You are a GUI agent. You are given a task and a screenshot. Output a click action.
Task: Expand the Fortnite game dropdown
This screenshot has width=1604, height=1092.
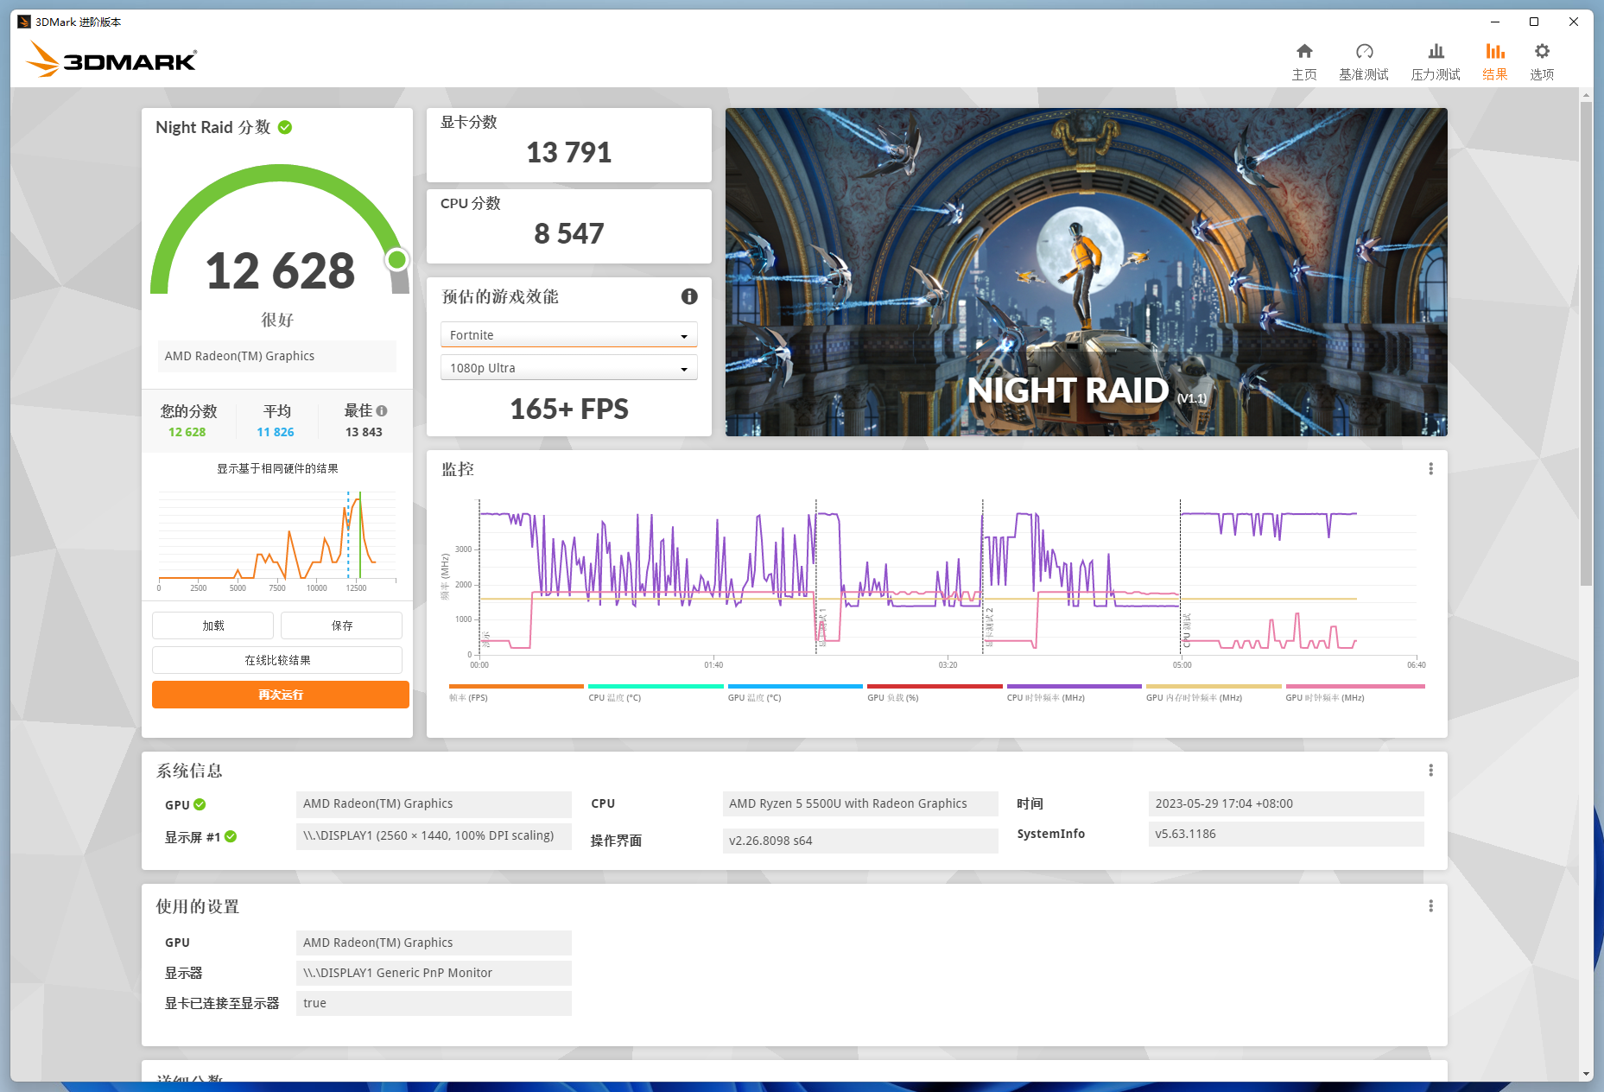[x=569, y=335]
